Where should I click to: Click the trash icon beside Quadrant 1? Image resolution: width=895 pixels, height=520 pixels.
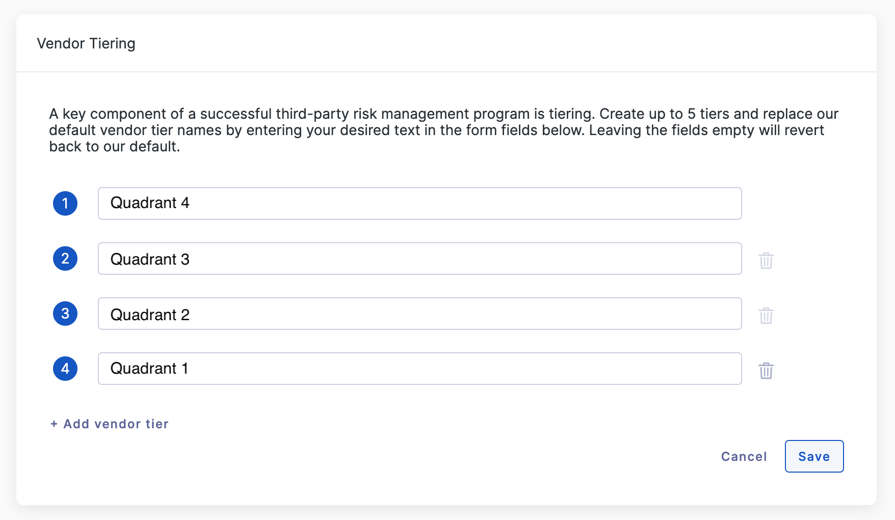point(766,371)
